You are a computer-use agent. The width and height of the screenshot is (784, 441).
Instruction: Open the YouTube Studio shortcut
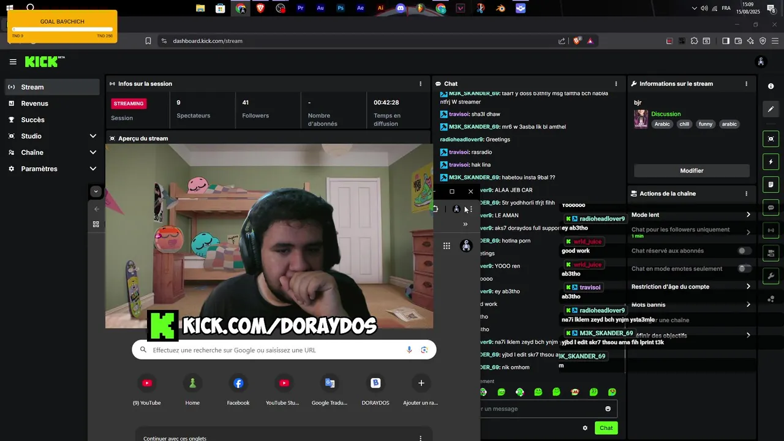284,390
